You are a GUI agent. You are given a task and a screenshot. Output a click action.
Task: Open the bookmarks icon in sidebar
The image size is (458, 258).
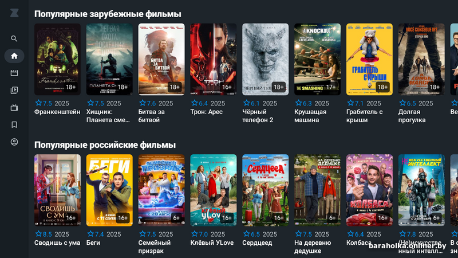[14, 125]
